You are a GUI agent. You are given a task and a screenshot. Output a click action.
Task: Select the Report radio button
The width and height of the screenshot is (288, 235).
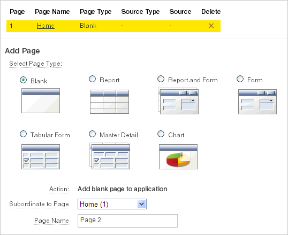click(x=92, y=79)
